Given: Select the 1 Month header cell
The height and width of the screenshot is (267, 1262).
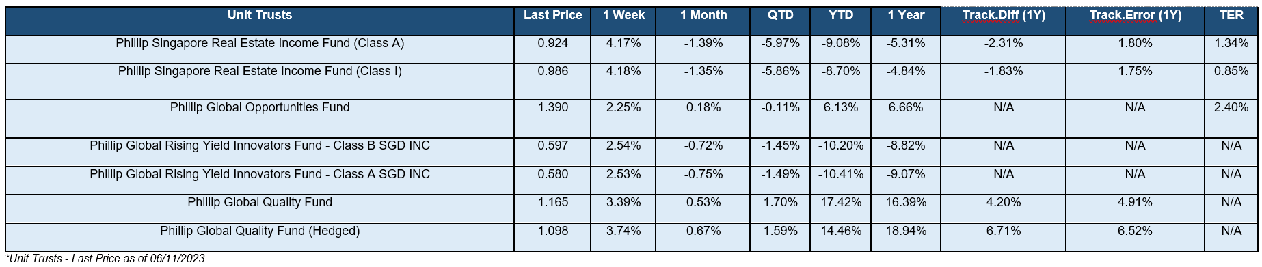Looking at the screenshot, I should tap(703, 21).
